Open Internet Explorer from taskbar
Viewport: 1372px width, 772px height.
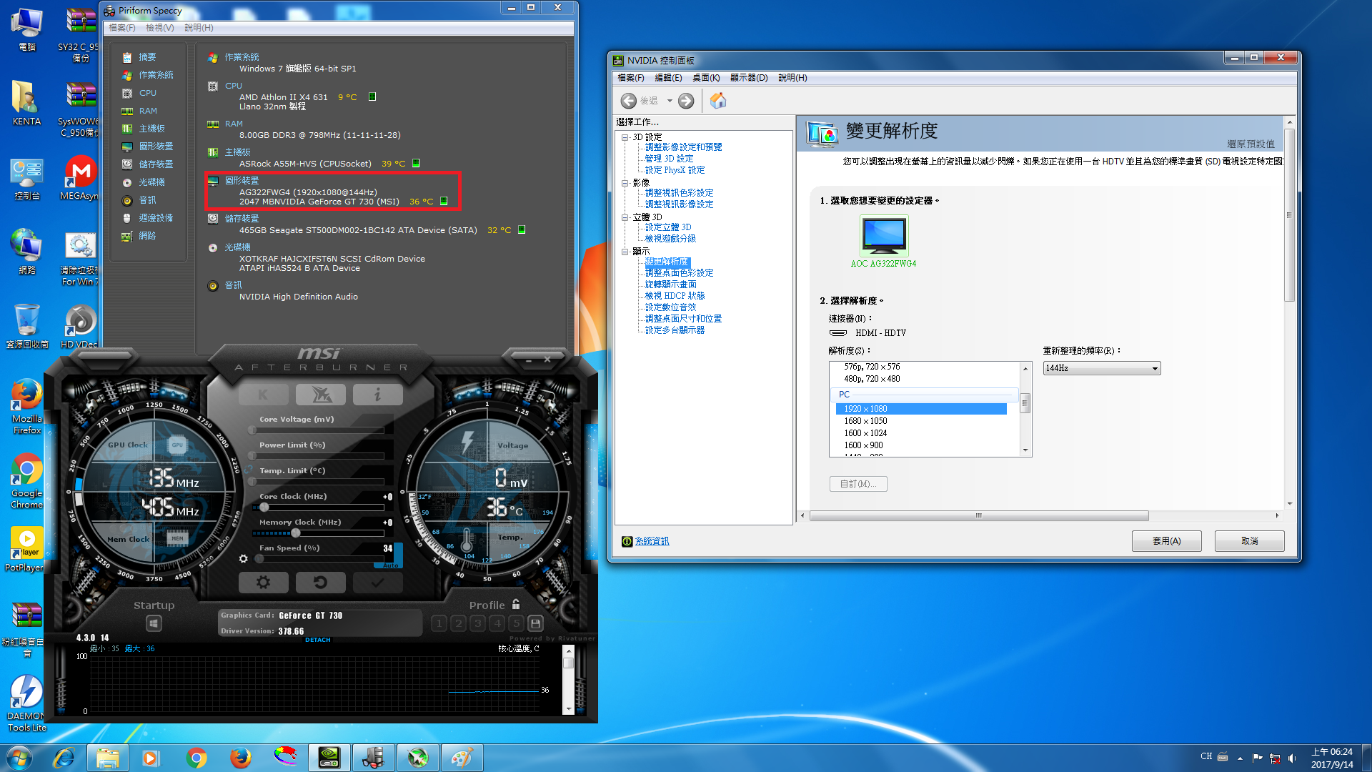(x=64, y=758)
